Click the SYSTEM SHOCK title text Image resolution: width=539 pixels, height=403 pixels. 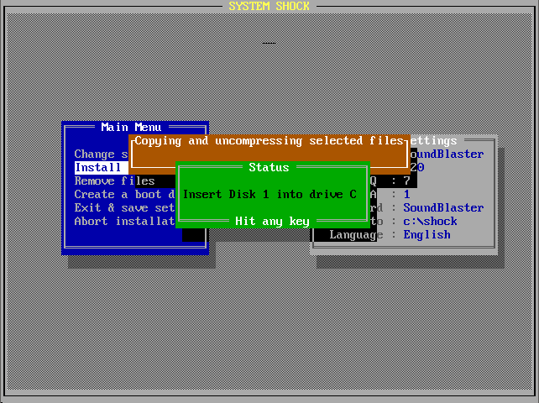pyautogui.click(x=269, y=7)
